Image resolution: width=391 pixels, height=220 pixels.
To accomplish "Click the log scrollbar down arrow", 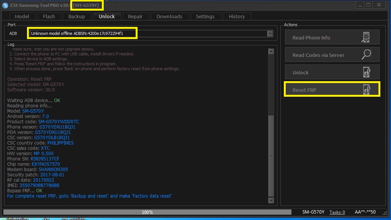I will tap(271, 200).
